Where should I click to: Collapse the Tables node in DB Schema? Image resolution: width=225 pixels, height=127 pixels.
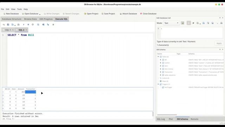pyautogui.click(x=158, y=57)
